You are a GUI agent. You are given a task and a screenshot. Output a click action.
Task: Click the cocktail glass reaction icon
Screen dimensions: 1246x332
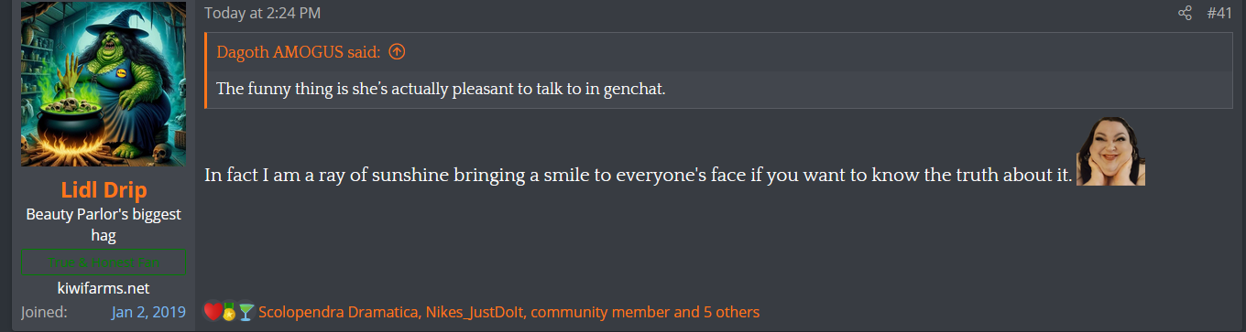246,312
